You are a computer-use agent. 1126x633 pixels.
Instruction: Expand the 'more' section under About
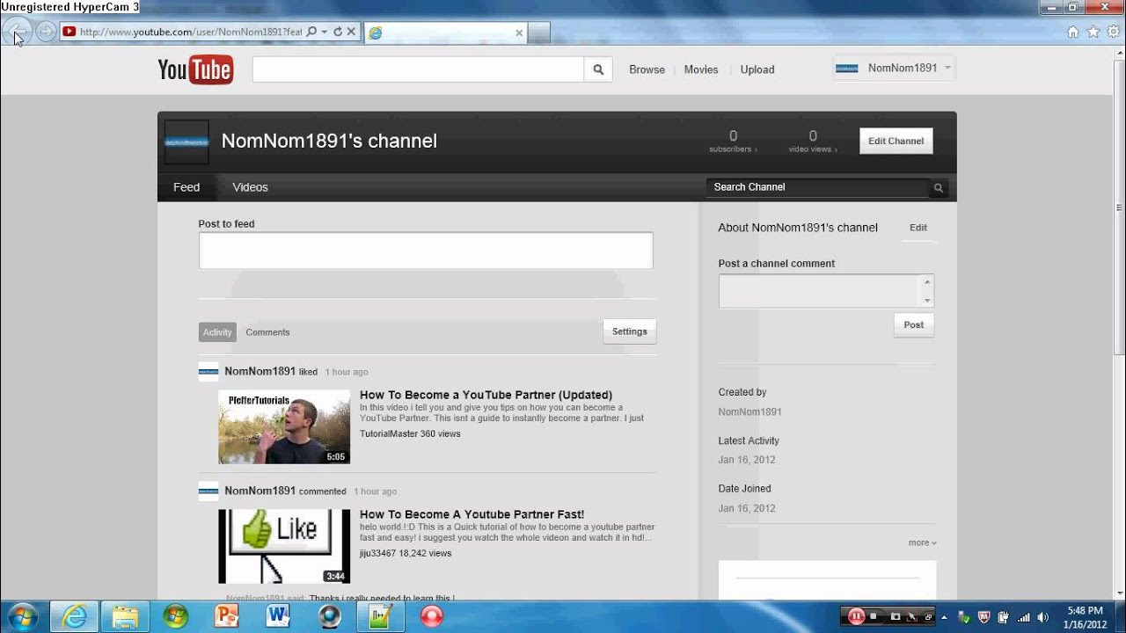[922, 543]
